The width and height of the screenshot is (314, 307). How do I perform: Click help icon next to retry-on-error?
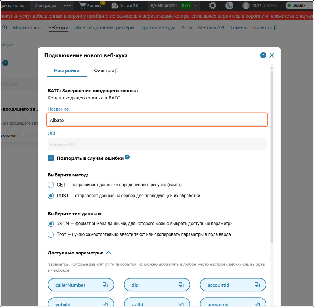coord(127,157)
